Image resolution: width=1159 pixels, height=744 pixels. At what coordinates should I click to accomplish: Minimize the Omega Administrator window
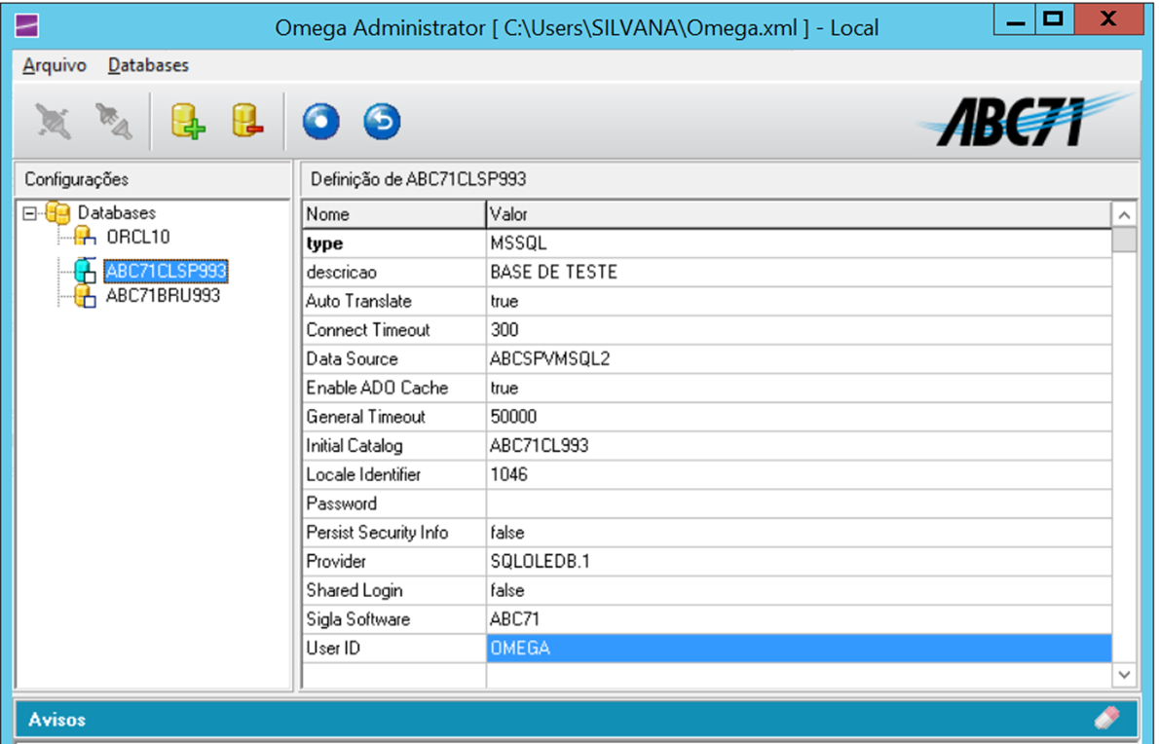[x=1016, y=19]
